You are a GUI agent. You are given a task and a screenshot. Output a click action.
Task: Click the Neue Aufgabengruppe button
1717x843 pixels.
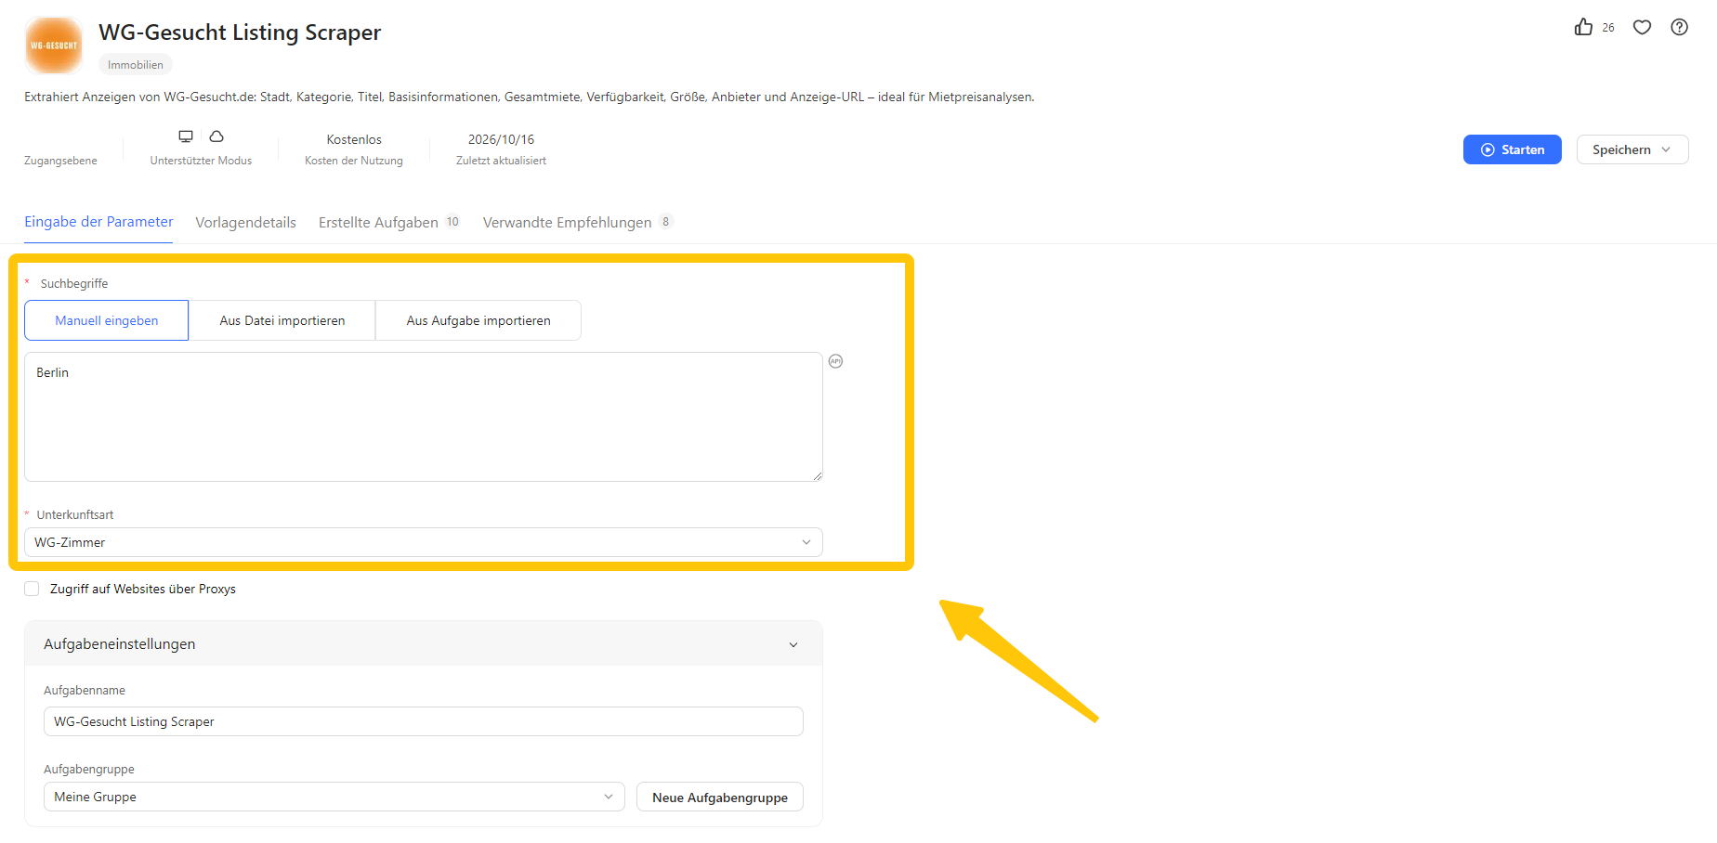720,797
